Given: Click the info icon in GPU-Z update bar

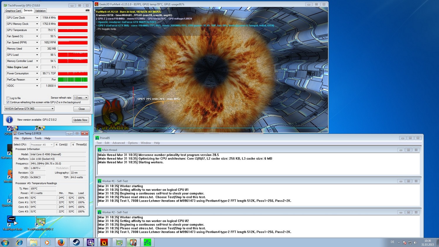Looking at the screenshot, I should pos(9,120).
